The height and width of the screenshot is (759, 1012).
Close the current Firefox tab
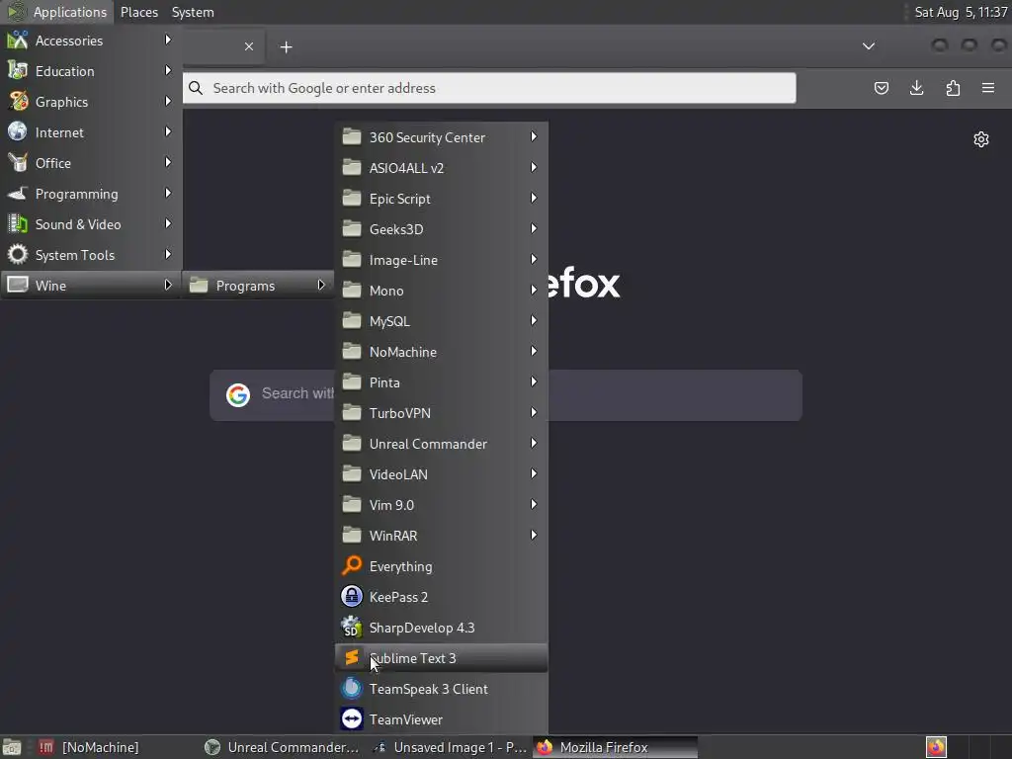248,46
